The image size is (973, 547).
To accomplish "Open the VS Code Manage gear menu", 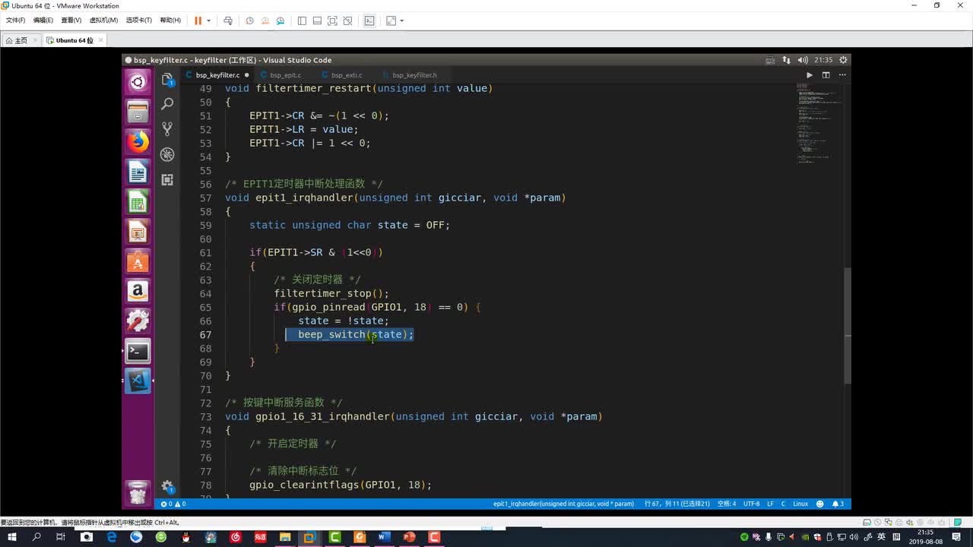I will (167, 486).
